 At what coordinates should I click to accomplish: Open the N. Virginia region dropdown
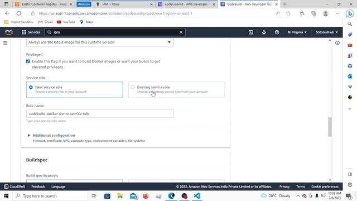click(x=297, y=32)
